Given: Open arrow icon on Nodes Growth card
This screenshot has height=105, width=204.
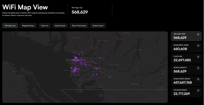Looking at the screenshot, I should point(198,68).
